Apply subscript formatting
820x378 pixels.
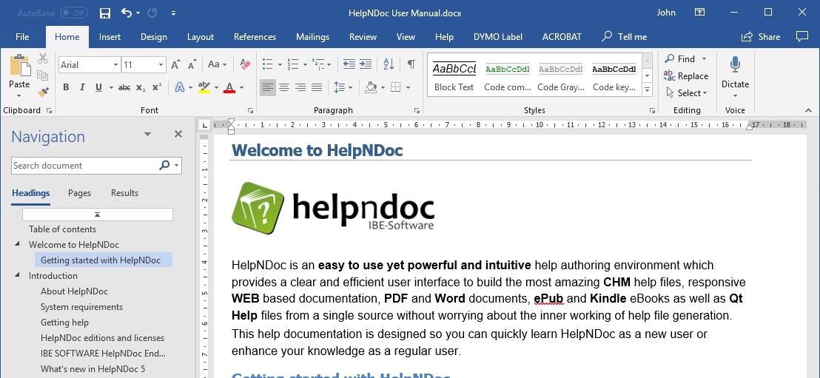pyautogui.click(x=141, y=87)
